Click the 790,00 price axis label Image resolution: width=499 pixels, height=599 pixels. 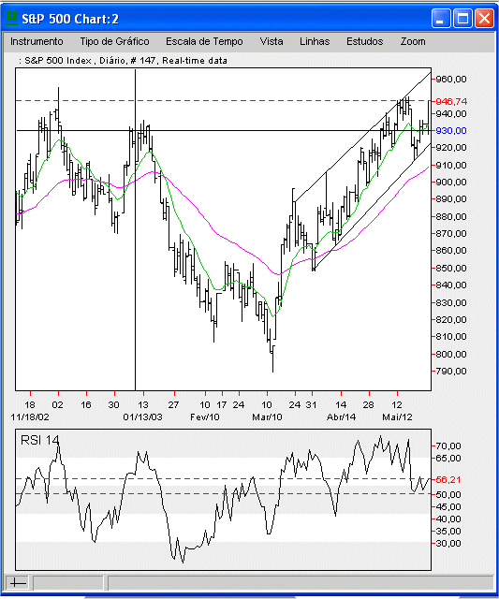coord(451,371)
